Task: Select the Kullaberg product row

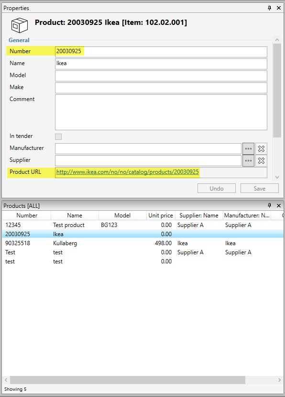Action: click(143, 243)
